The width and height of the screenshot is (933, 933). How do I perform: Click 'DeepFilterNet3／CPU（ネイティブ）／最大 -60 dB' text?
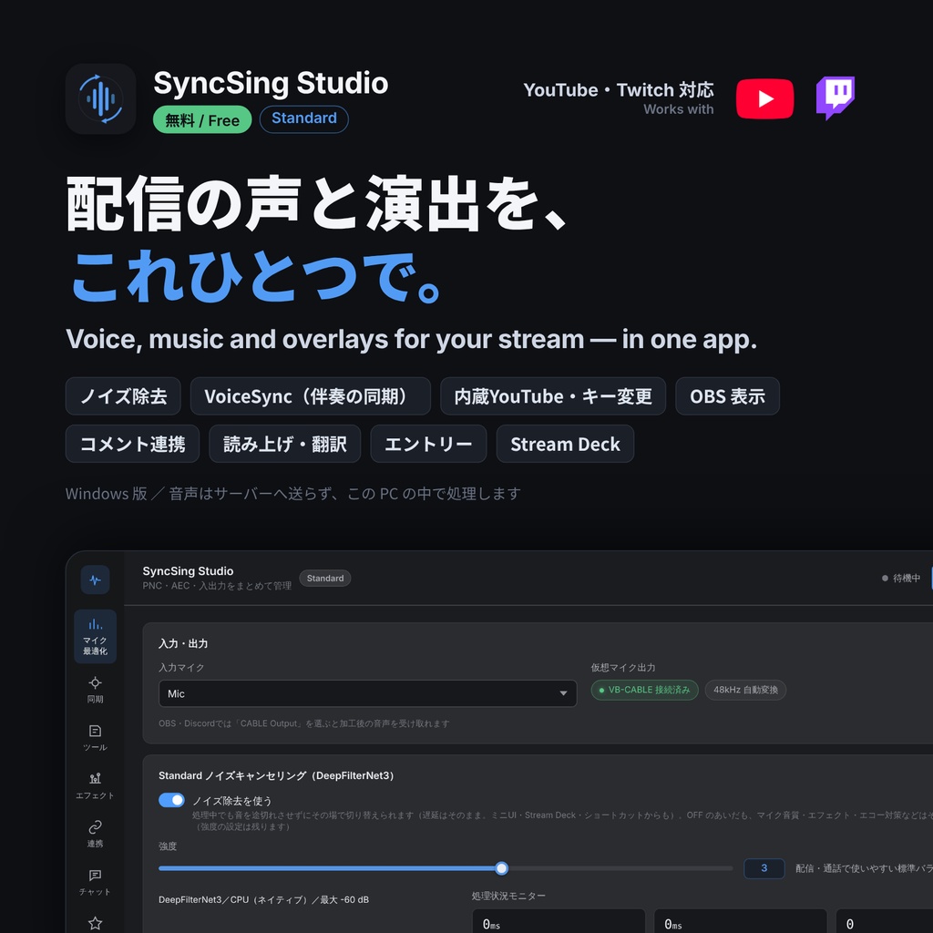point(263,899)
